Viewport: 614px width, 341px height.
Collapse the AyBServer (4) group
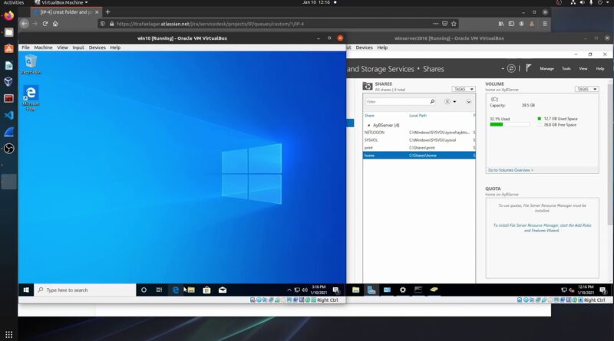click(x=368, y=125)
